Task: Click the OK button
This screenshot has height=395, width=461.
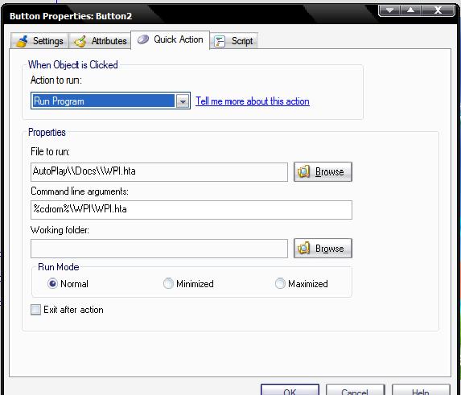Action: [x=290, y=389]
